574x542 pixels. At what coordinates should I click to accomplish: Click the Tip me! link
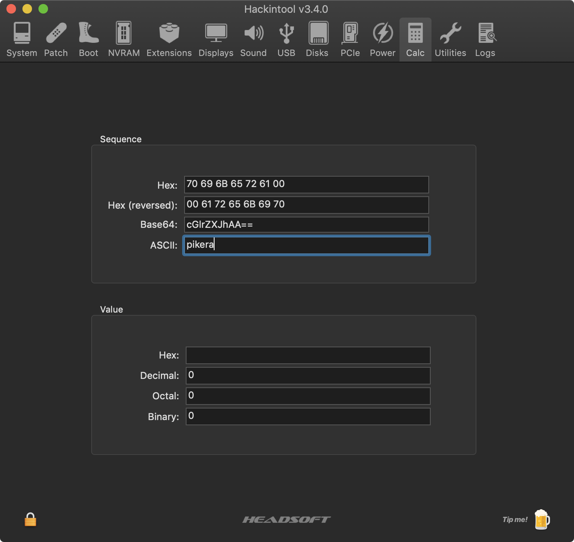[x=515, y=520]
